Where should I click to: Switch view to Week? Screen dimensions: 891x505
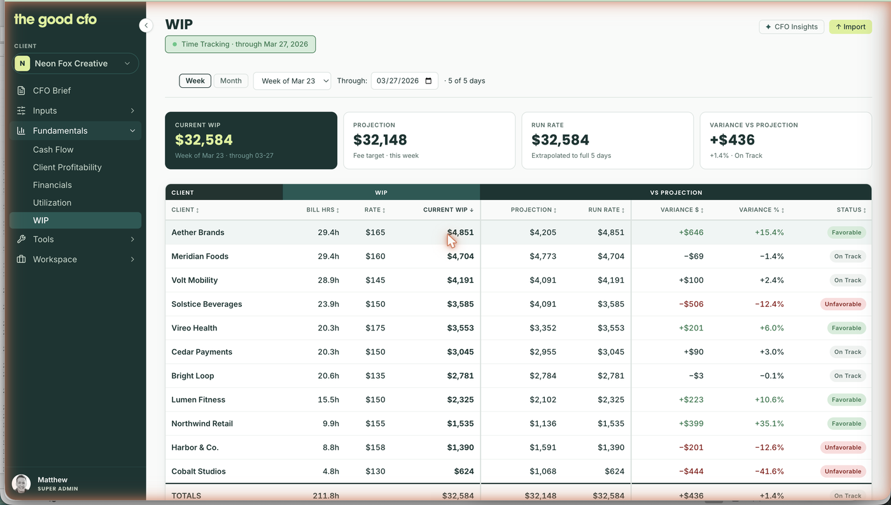coord(195,81)
